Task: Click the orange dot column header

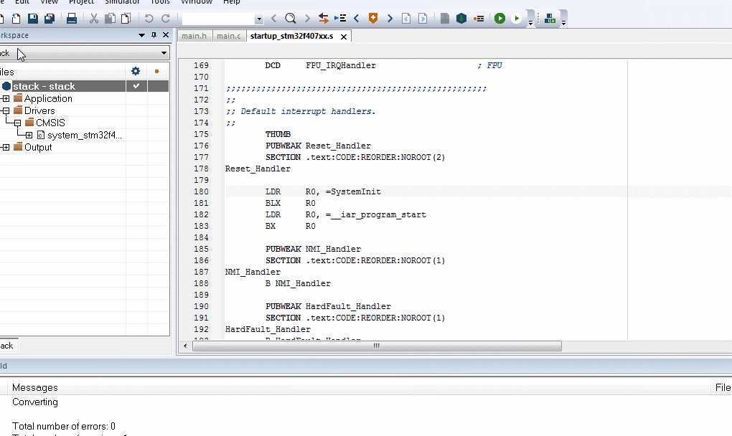Action: click(x=157, y=71)
